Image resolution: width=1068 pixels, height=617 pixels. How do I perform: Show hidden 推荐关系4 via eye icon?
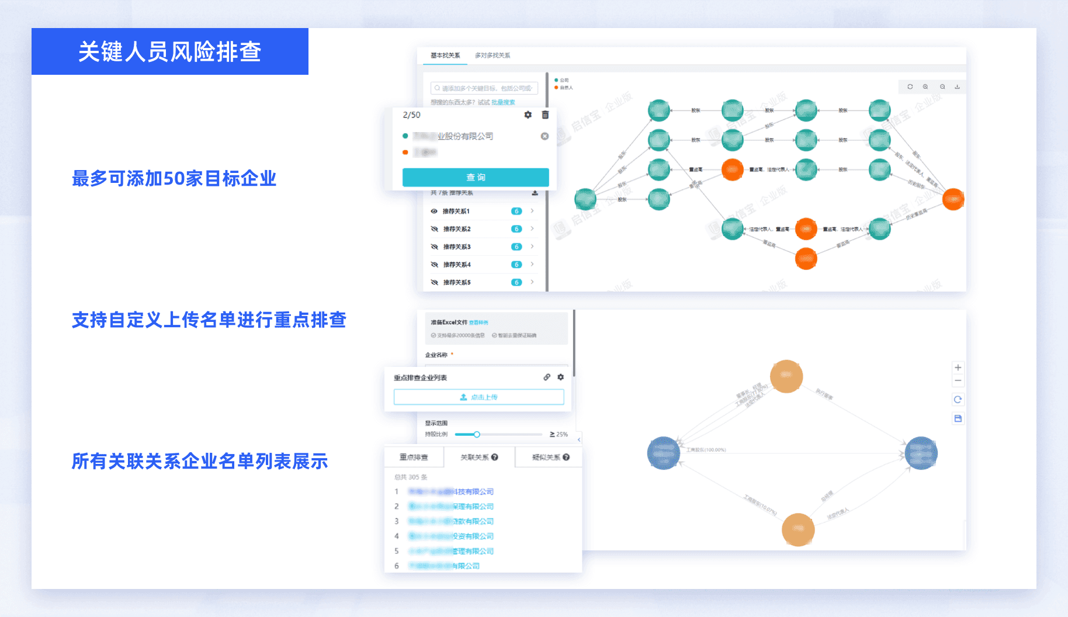click(434, 265)
